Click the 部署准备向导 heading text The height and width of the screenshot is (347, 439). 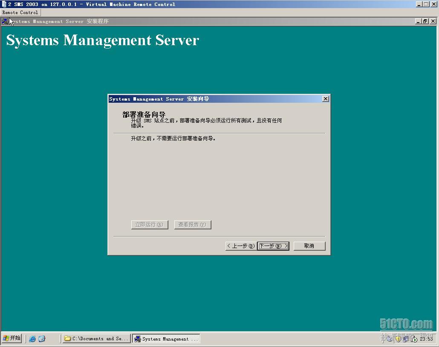[144, 114]
